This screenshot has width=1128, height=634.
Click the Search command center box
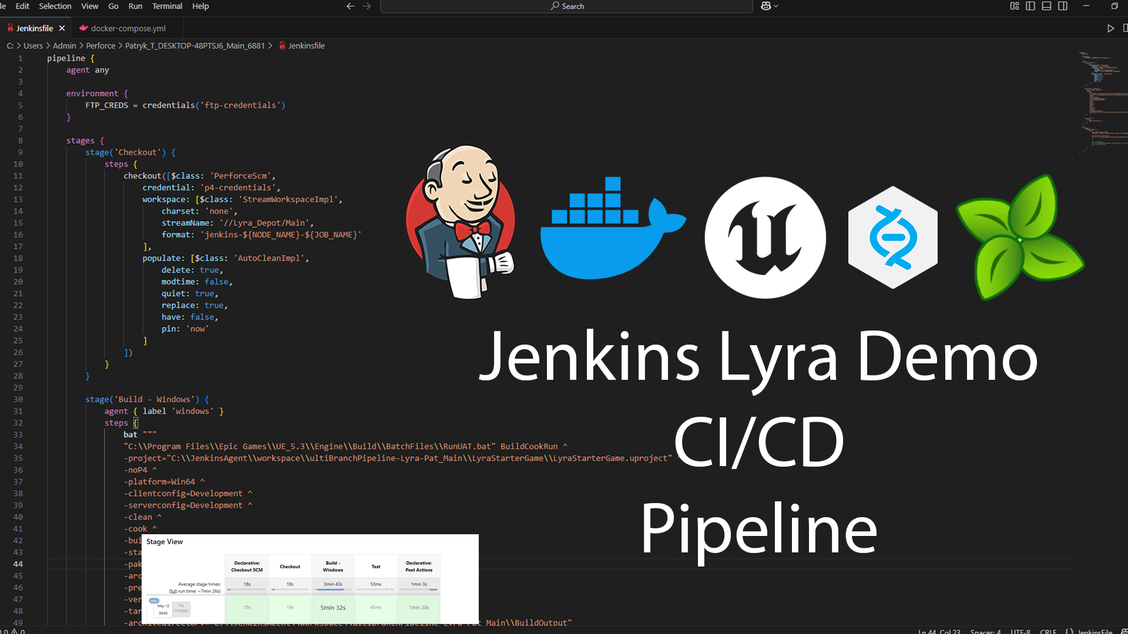(x=566, y=6)
